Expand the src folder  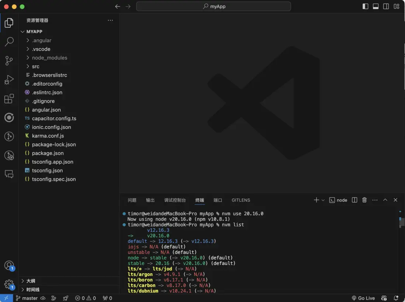click(x=35, y=67)
